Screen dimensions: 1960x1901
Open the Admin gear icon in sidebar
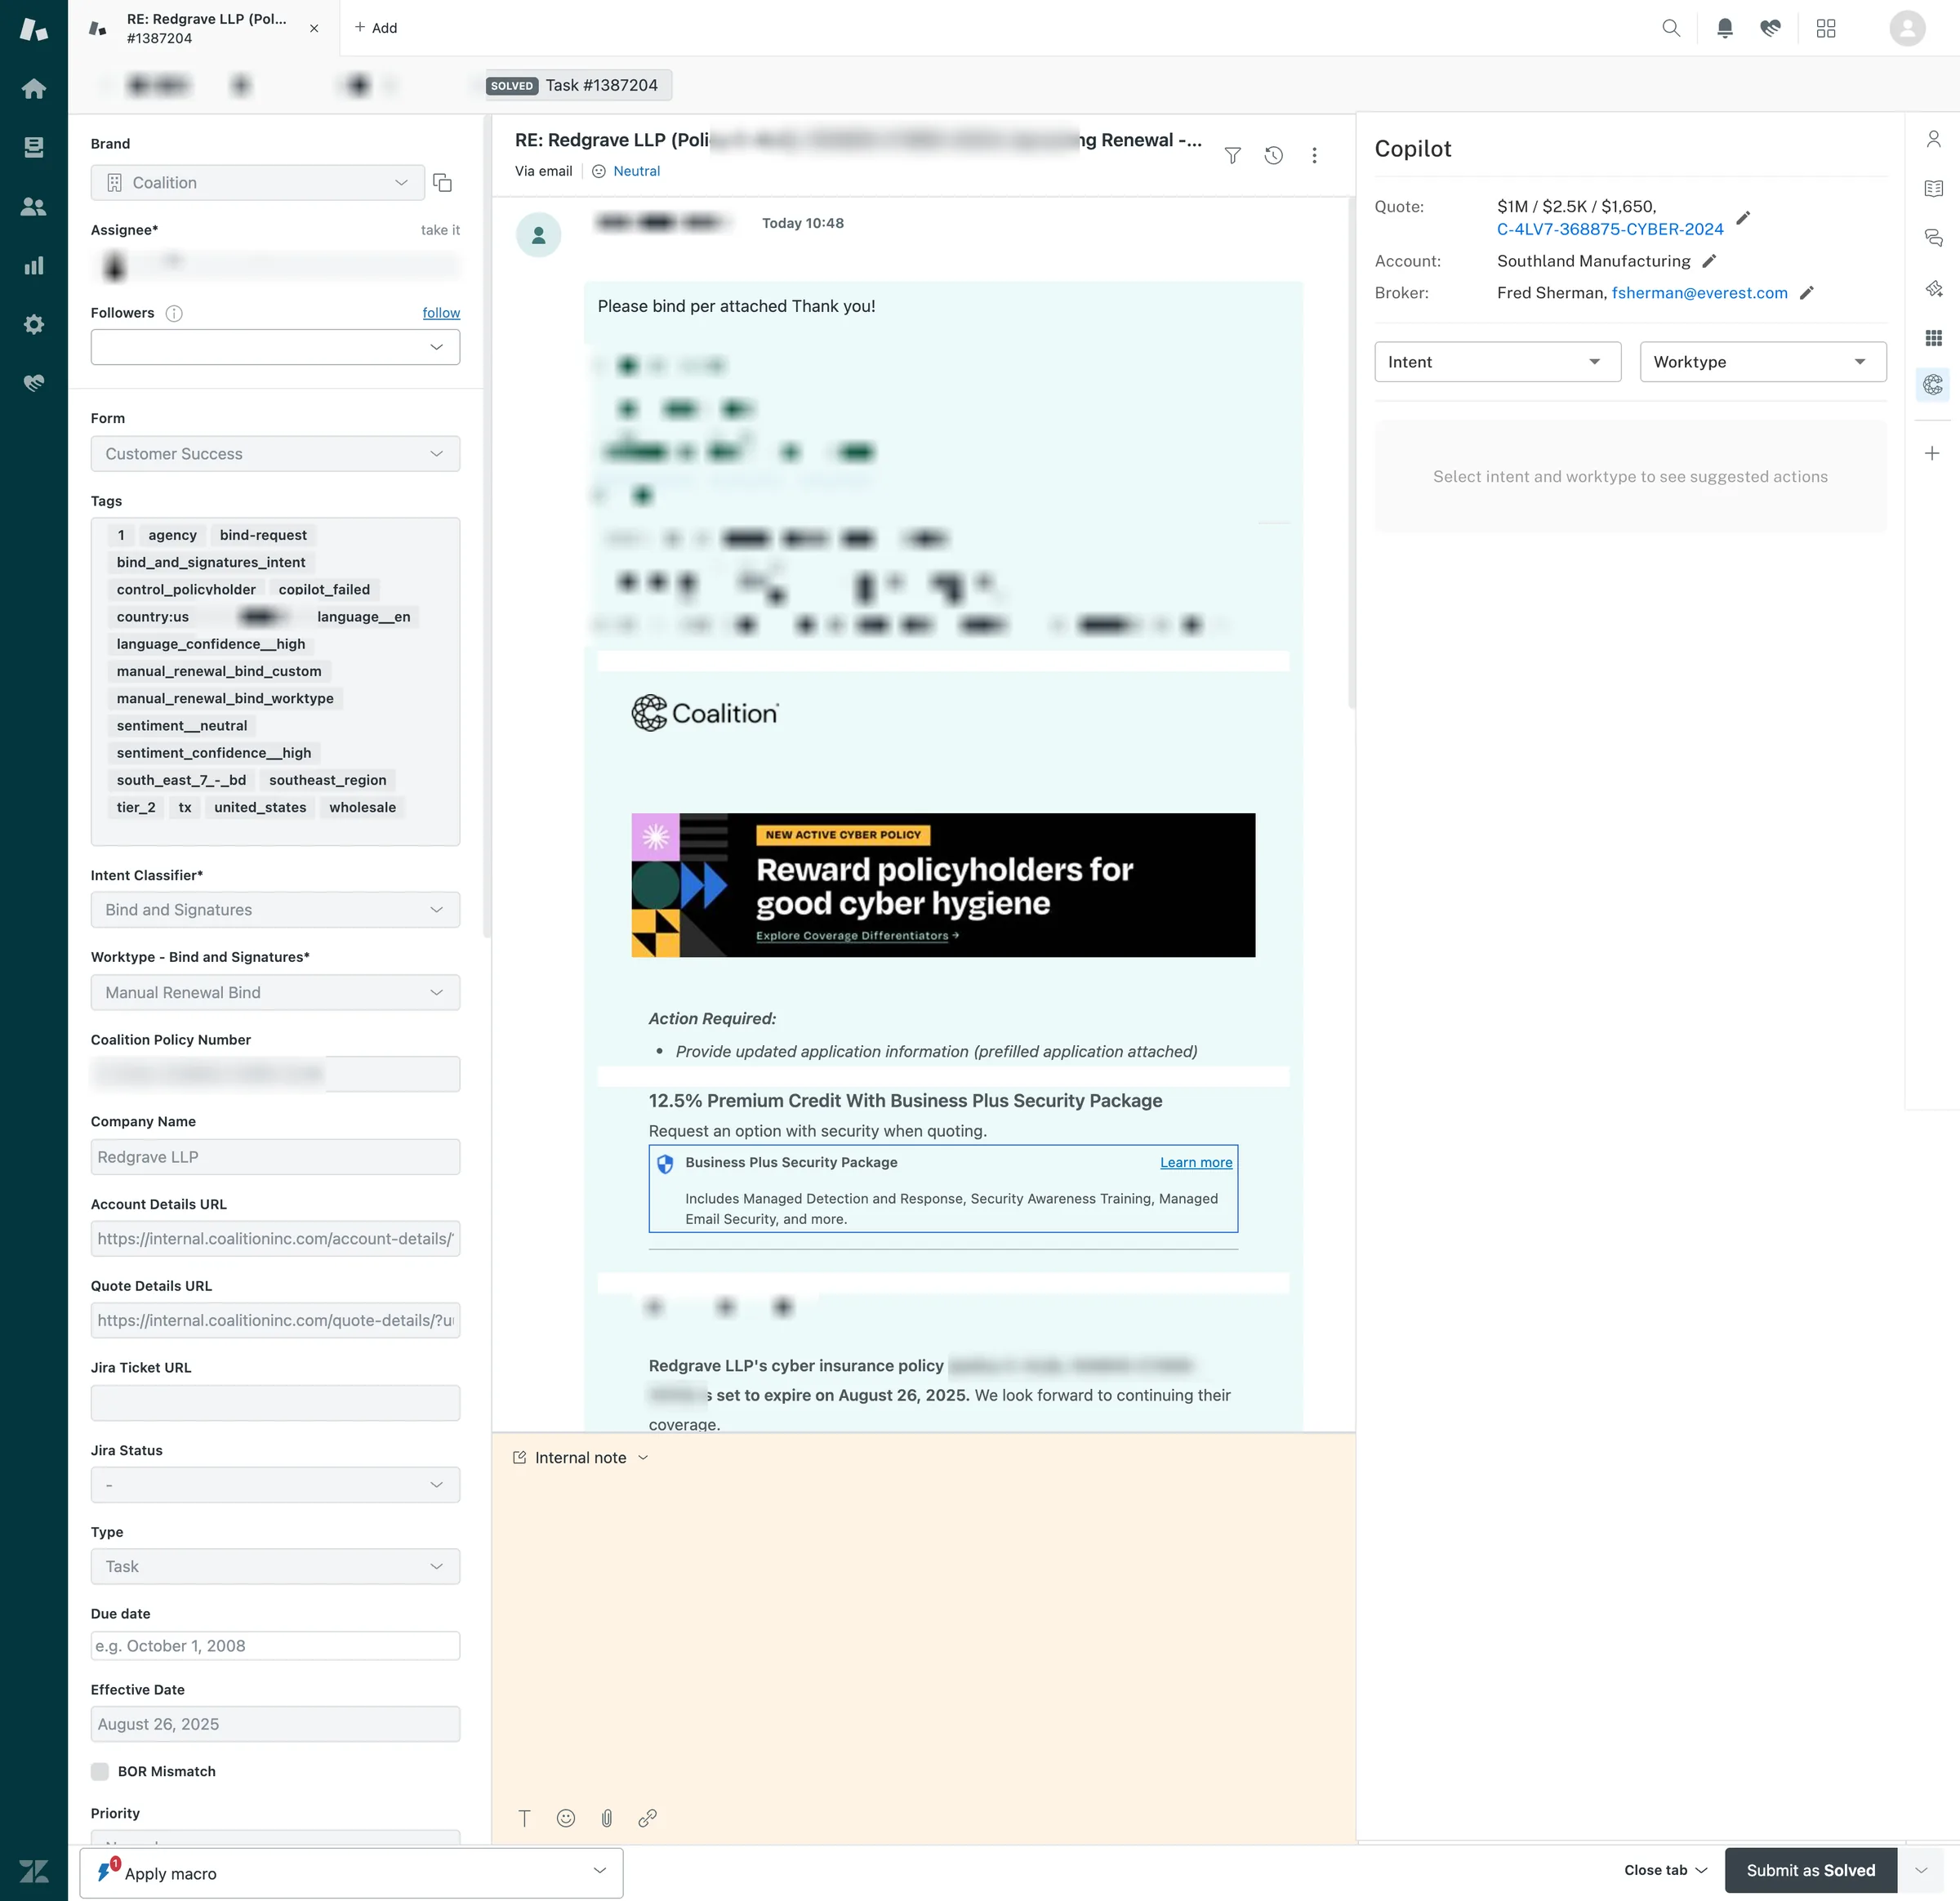pos(34,324)
